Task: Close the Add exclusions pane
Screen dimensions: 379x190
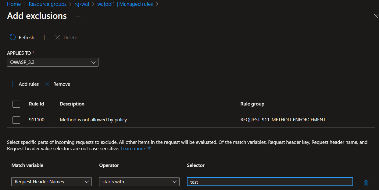Action: point(376,16)
